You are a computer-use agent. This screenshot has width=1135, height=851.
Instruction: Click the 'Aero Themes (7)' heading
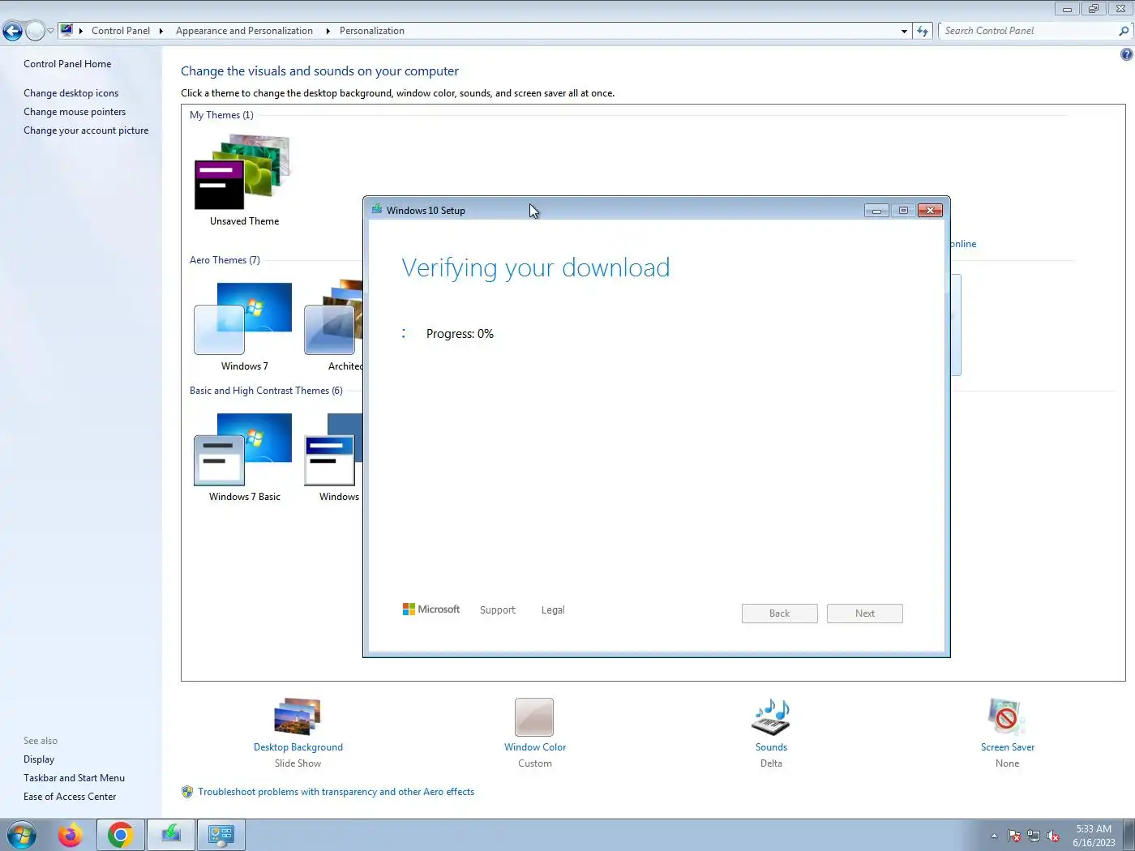tap(225, 260)
